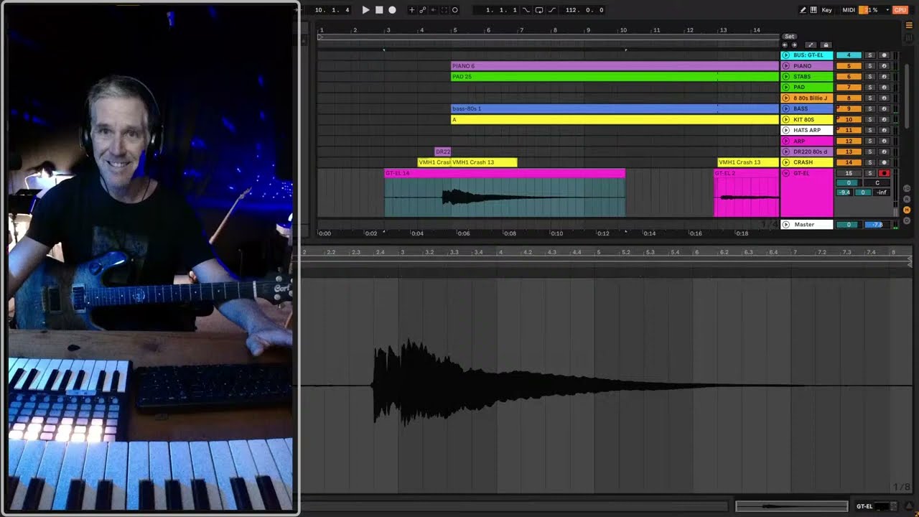Open Key Map Mode
The height and width of the screenshot is (517, 919).
827,10
